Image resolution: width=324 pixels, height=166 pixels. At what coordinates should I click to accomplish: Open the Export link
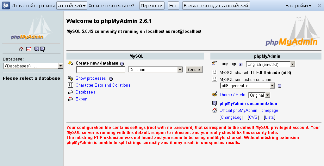tap(81, 99)
